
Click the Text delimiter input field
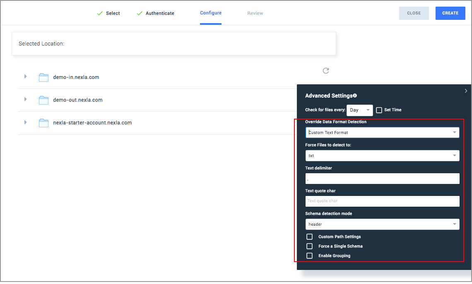pyautogui.click(x=382, y=179)
